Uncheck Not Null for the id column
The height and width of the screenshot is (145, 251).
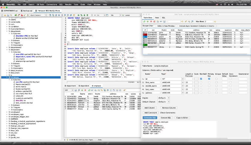(x=201, y=79)
